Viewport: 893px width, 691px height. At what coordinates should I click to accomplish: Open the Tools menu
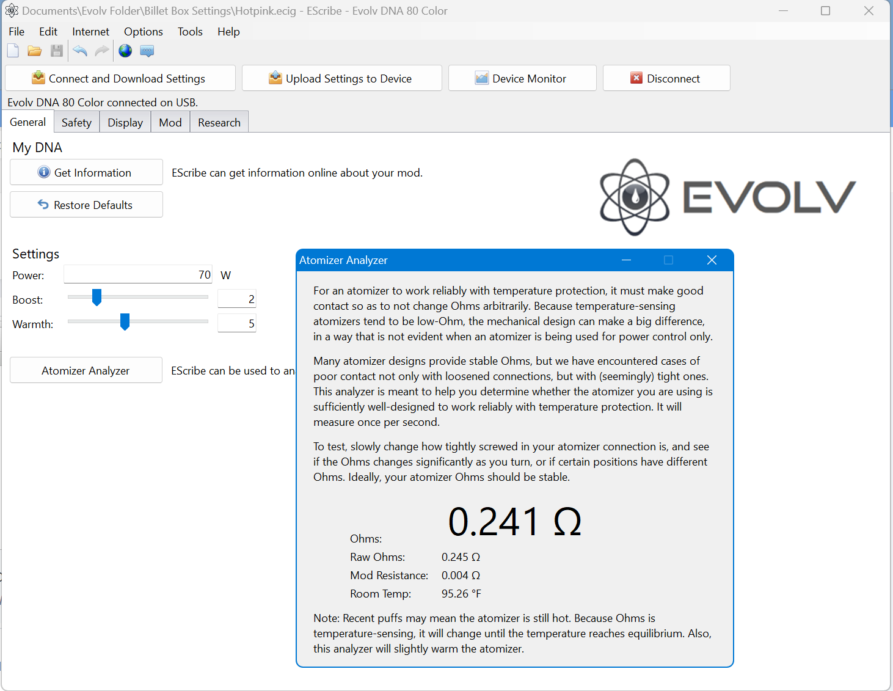point(190,32)
